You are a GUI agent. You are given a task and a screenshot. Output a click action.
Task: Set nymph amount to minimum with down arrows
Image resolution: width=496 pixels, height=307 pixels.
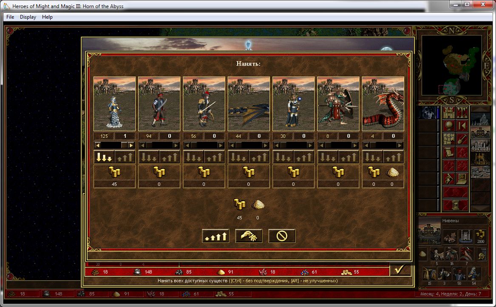[104, 157]
